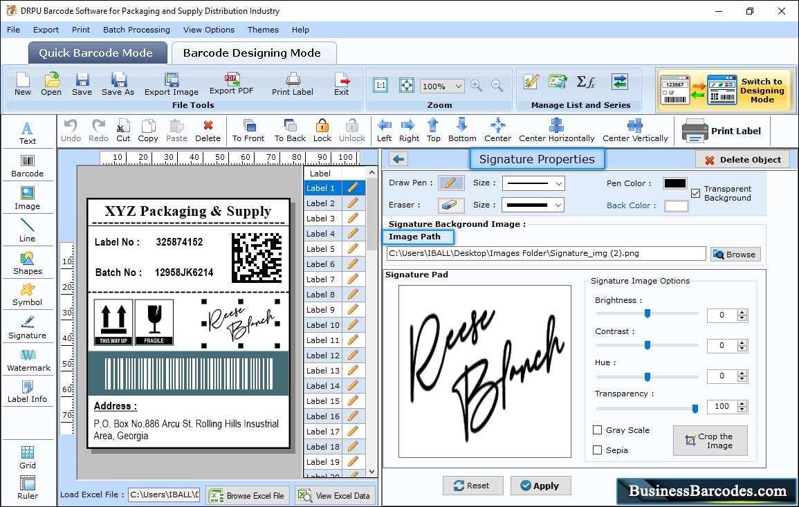This screenshot has height=507, width=799.
Task: Select the Symbol tool
Action: pos(28,295)
